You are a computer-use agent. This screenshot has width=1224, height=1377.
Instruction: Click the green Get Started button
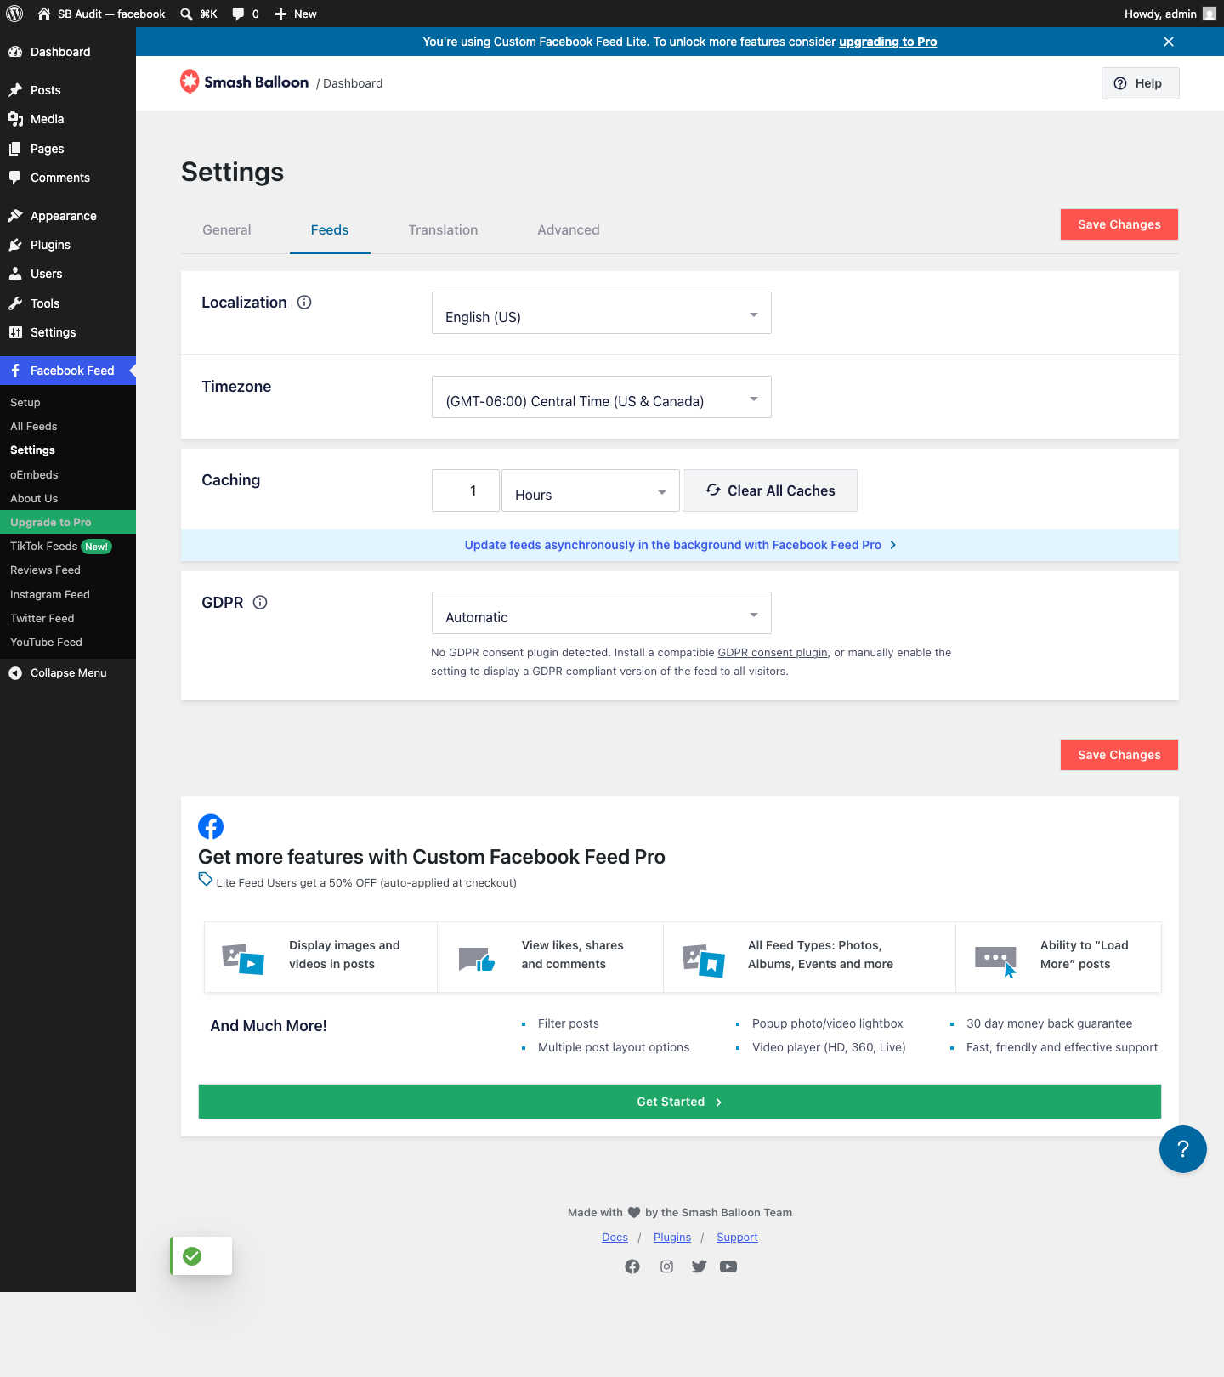click(680, 1102)
